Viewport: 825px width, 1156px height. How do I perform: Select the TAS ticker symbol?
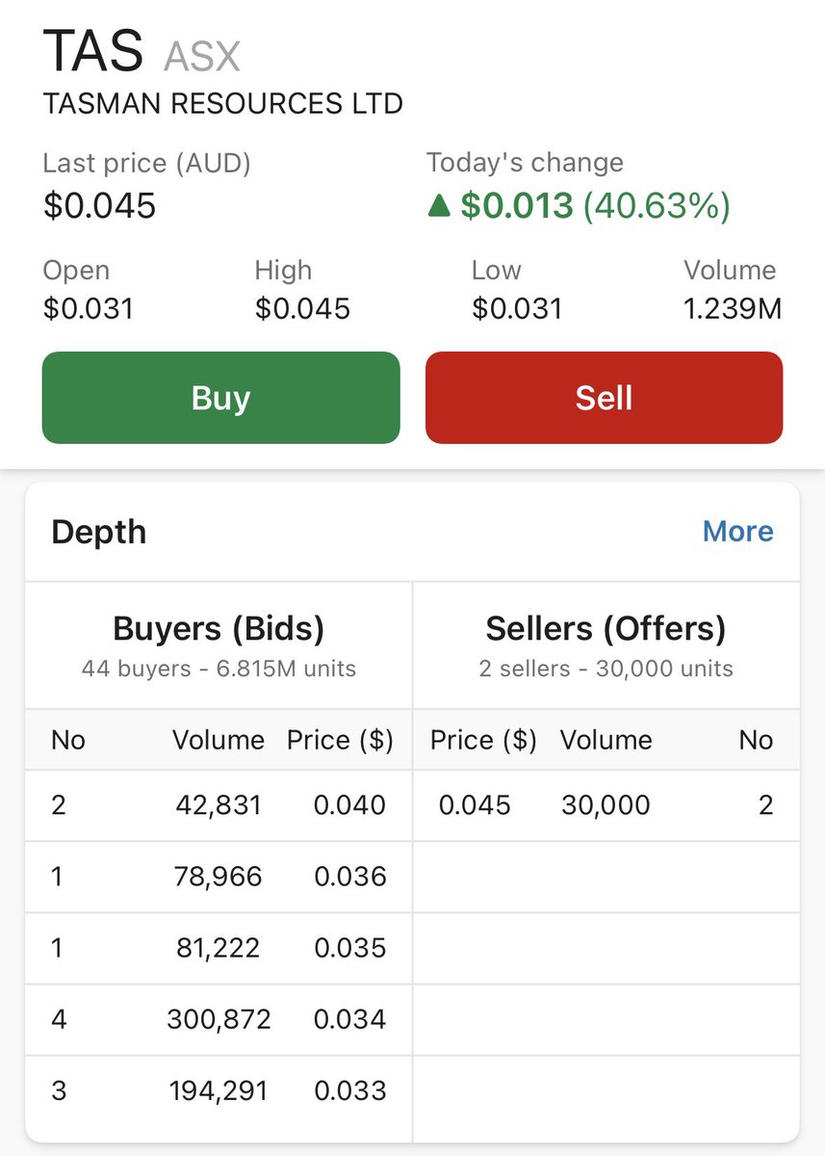point(92,51)
